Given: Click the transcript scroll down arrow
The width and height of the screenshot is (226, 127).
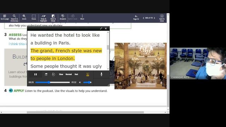Looking at the screenshot, I should tap(108, 69).
